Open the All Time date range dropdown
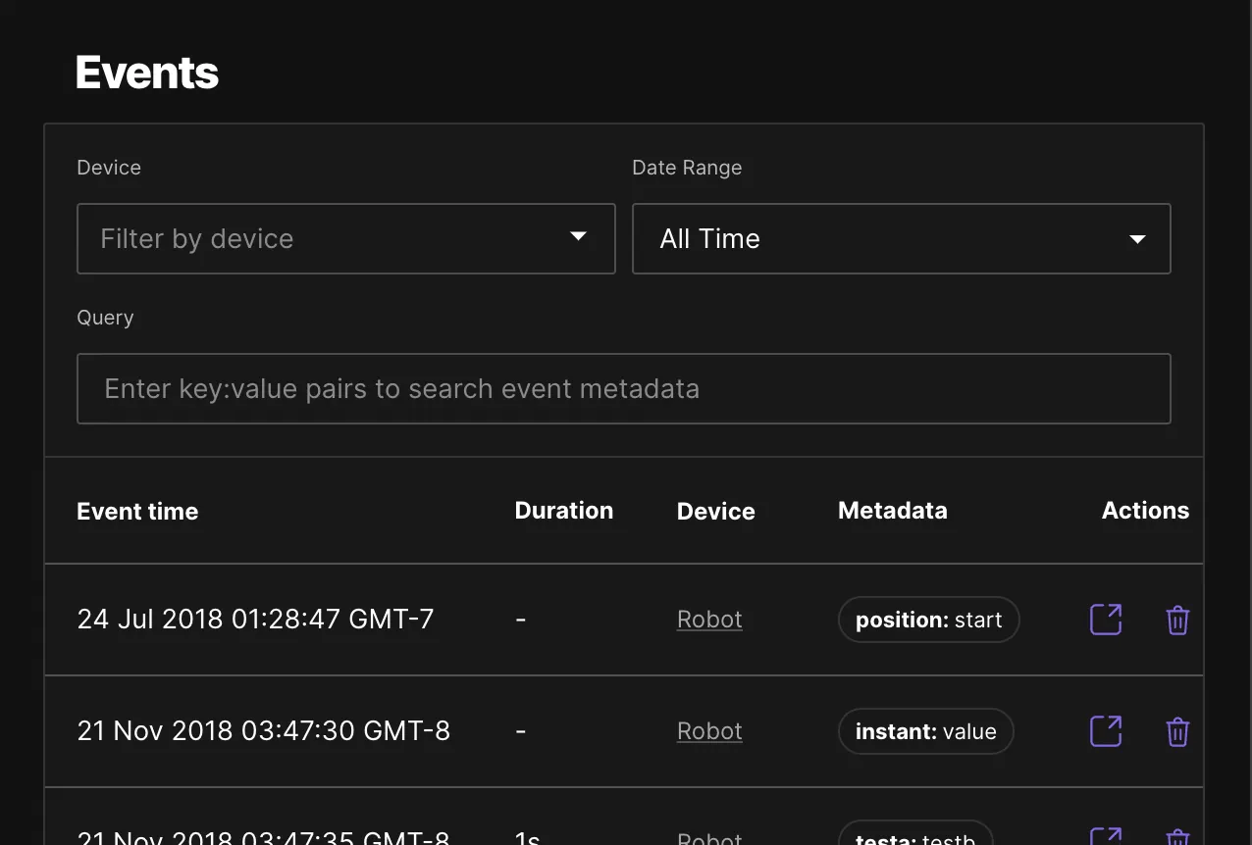 (901, 238)
